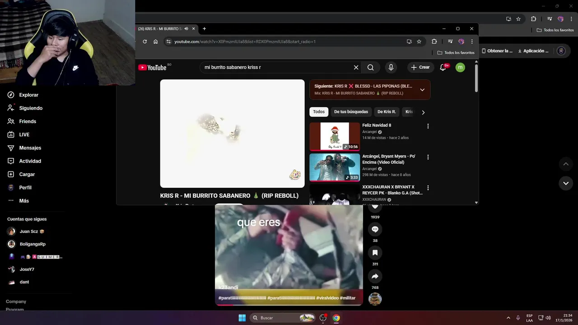Share the TikTok video with 748 shares

(375, 276)
